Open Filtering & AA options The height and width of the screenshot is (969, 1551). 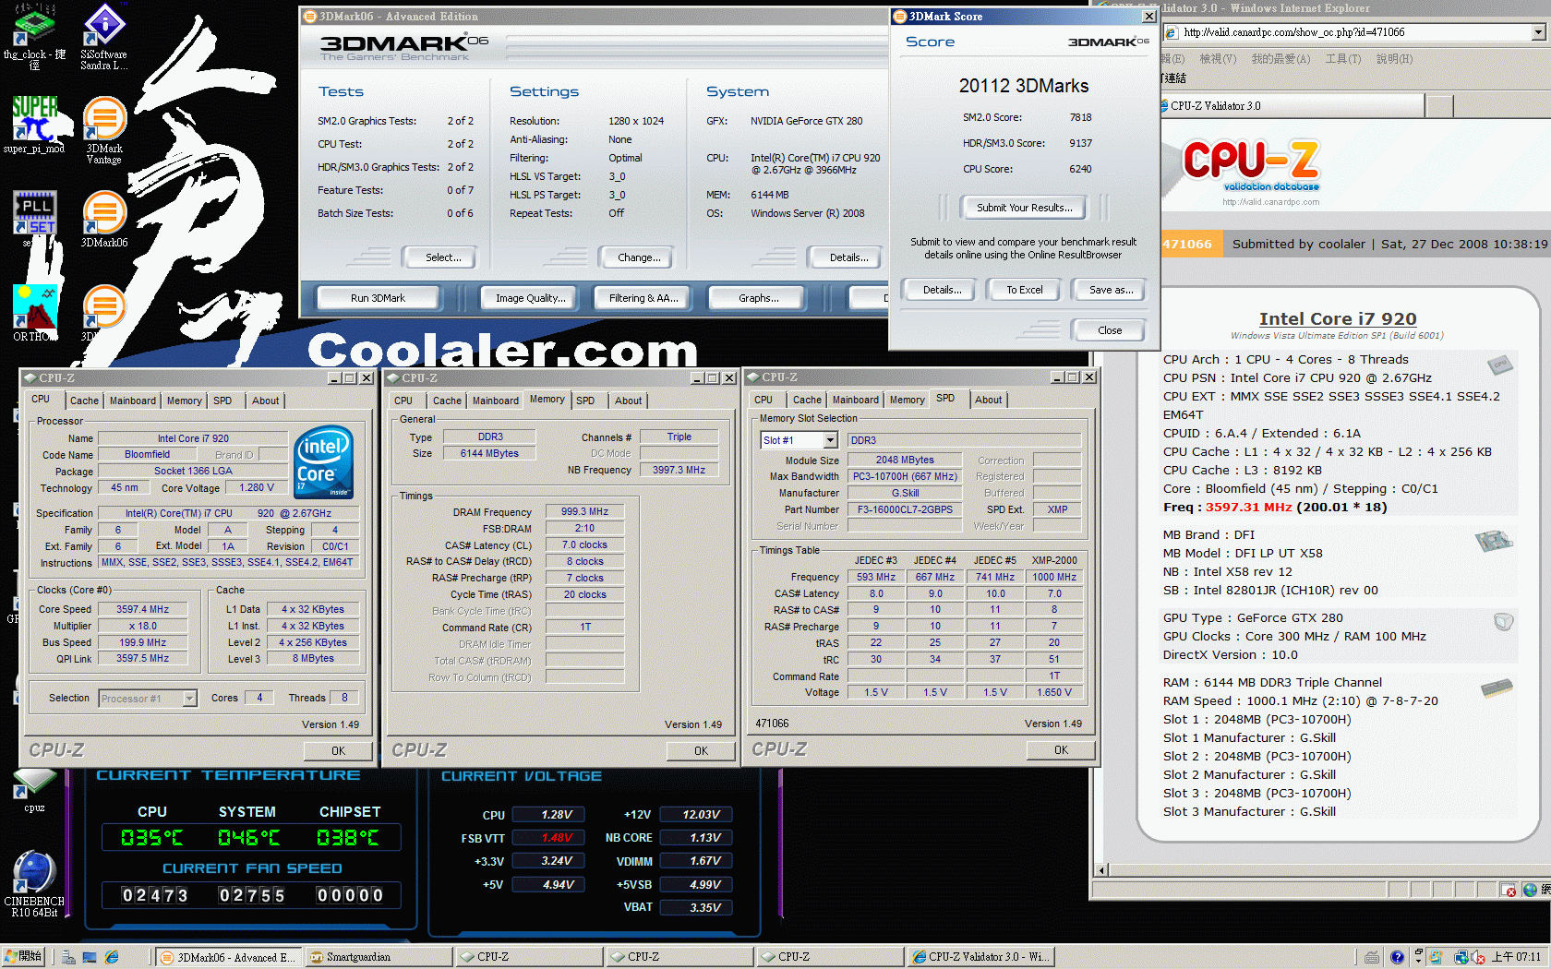pyautogui.click(x=643, y=298)
